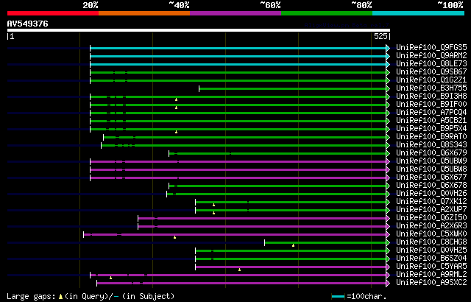
Task: Click the UniRef100_Q9FGS5 hit label
Action: pyautogui.click(x=431, y=47)
